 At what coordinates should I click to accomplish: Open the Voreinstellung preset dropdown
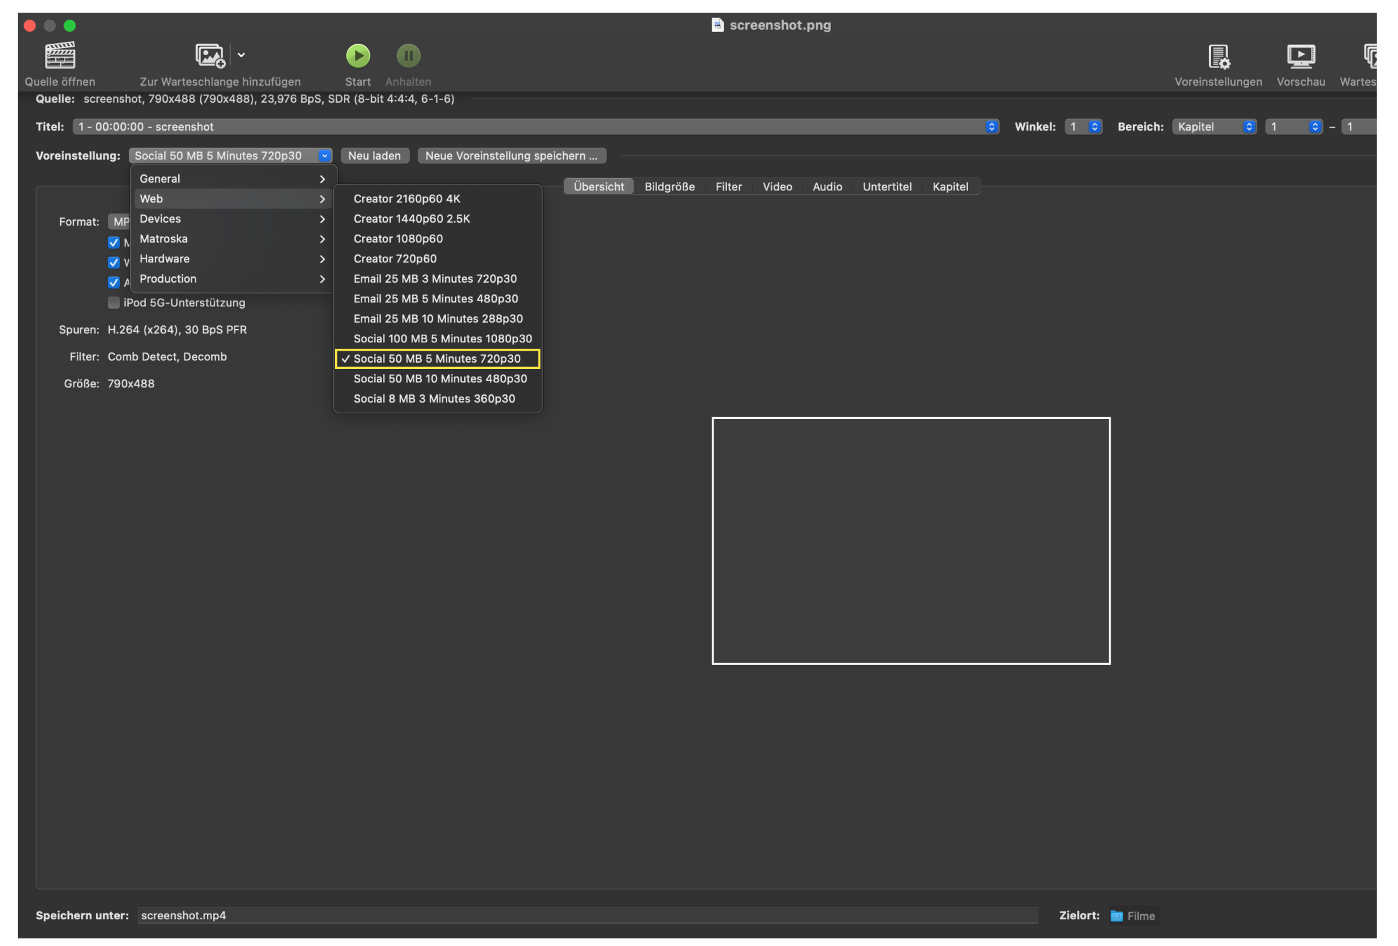[x=231, y=156]
